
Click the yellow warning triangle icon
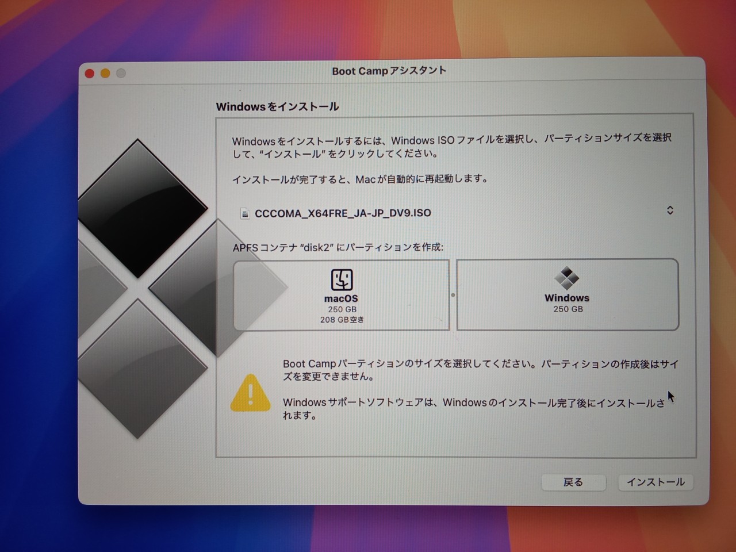point(250,393)
